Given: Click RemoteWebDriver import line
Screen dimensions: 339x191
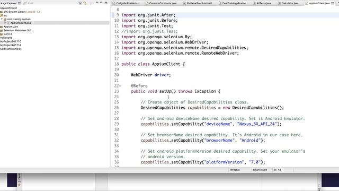Looking at the screenshot, I should [x=180, y=53].
